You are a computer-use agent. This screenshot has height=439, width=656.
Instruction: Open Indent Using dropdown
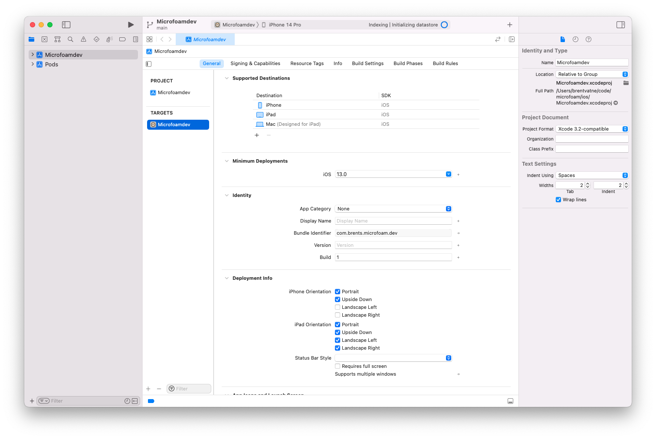(x=592, y=175)
